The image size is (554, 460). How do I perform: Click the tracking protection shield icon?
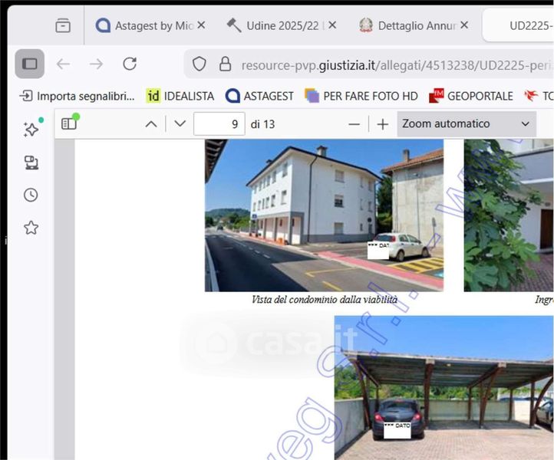(200, 64)
